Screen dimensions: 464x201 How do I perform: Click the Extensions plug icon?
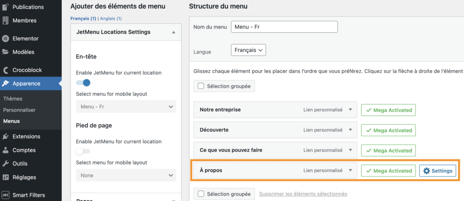tap(6, 136)
